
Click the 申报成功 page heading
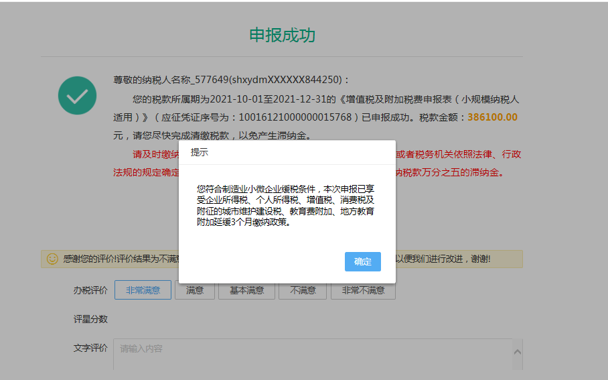pyautogui.click(x=282, y=36)
